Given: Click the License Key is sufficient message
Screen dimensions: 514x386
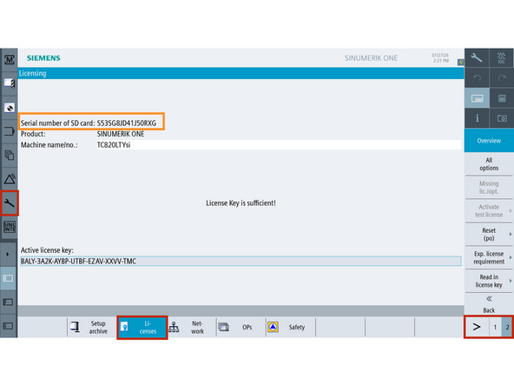Looking at the screenshot, I should point(241,203).
